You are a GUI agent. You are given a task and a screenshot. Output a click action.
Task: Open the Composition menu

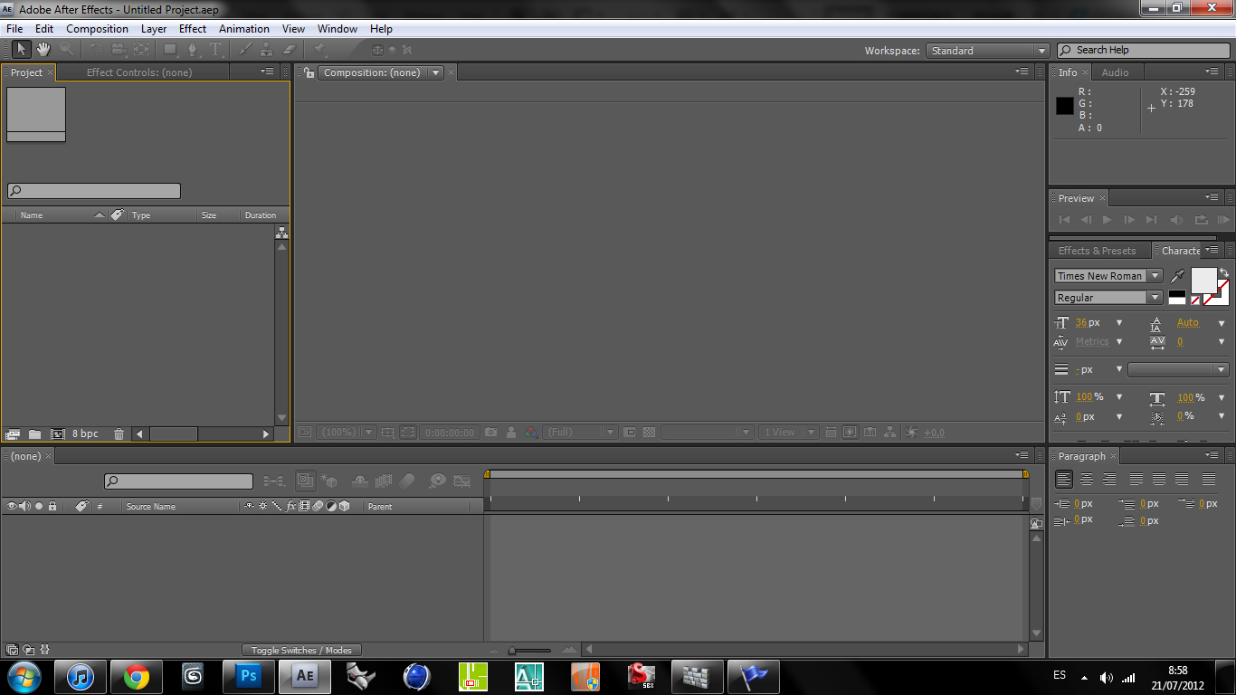click(97, 28)
